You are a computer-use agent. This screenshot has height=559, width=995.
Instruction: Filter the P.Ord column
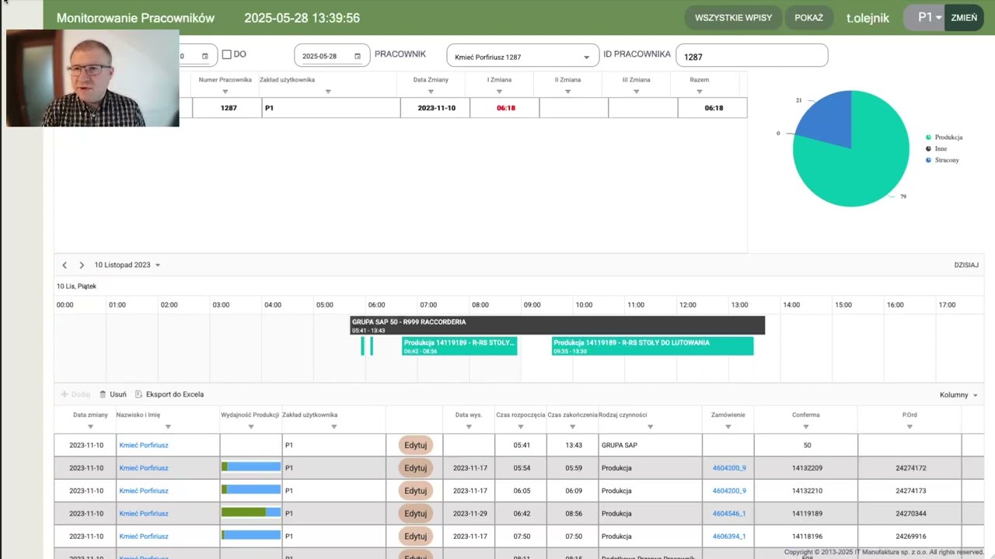click(909, 427)
